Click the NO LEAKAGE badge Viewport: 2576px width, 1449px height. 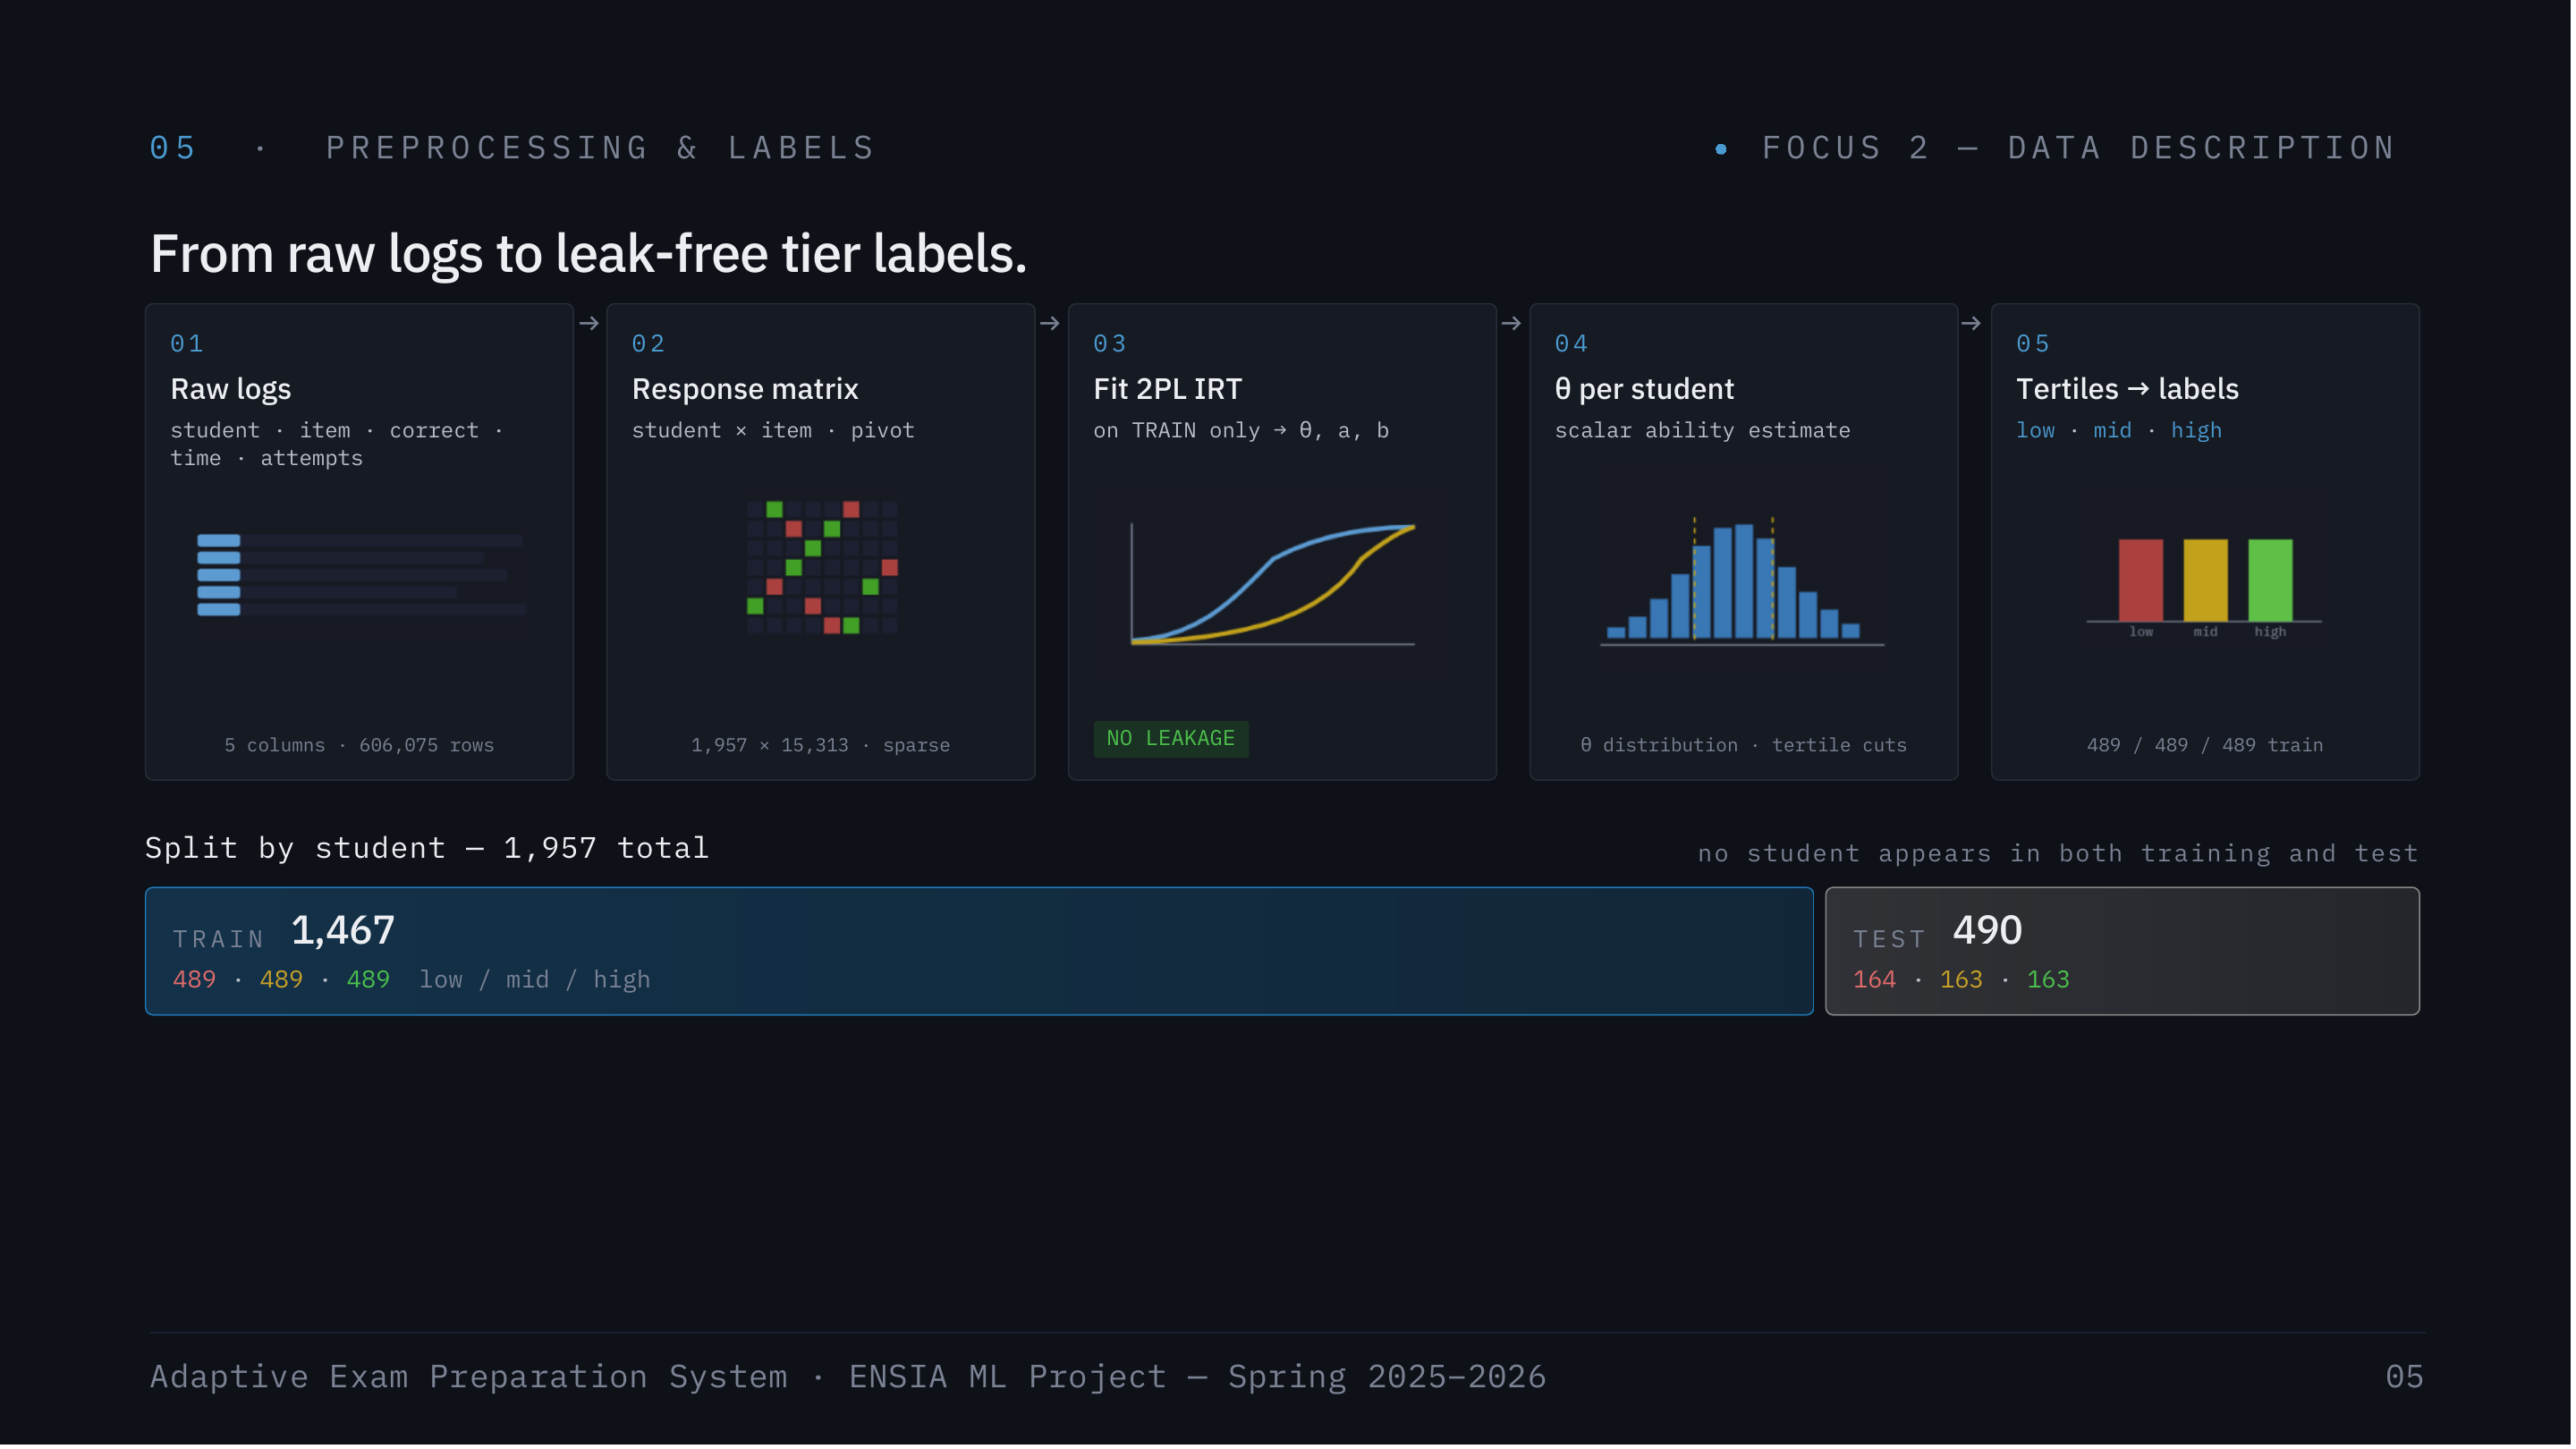pos(1172,740)
